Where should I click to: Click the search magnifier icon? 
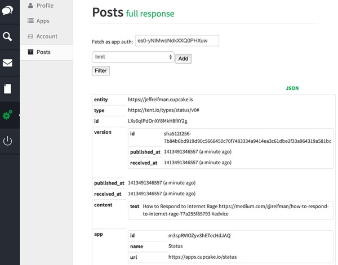[x=8, y=37]
